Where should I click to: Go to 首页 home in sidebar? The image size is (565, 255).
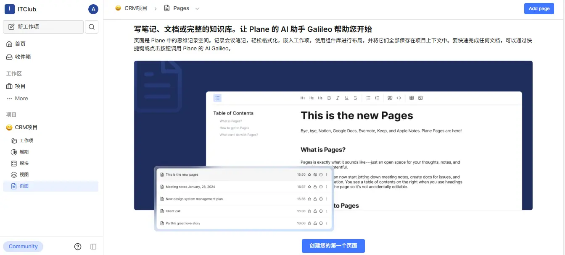20,44
